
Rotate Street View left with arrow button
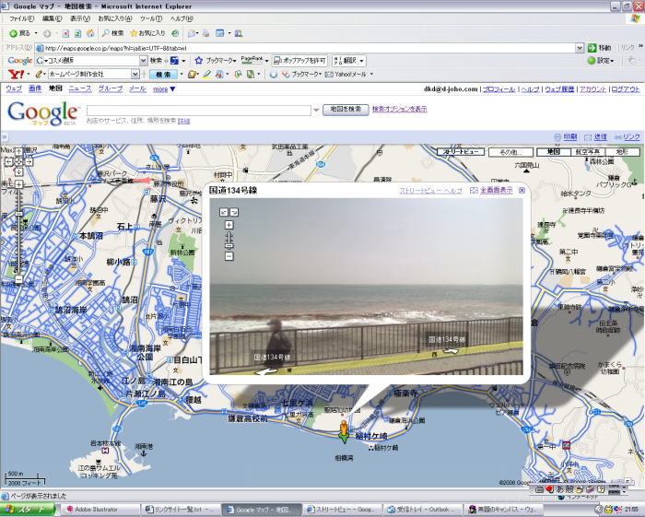224,212
